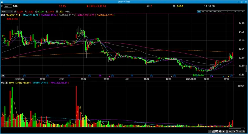Click the 12.75 price axis label
This screenshot has width=248, height=134.
241,49
